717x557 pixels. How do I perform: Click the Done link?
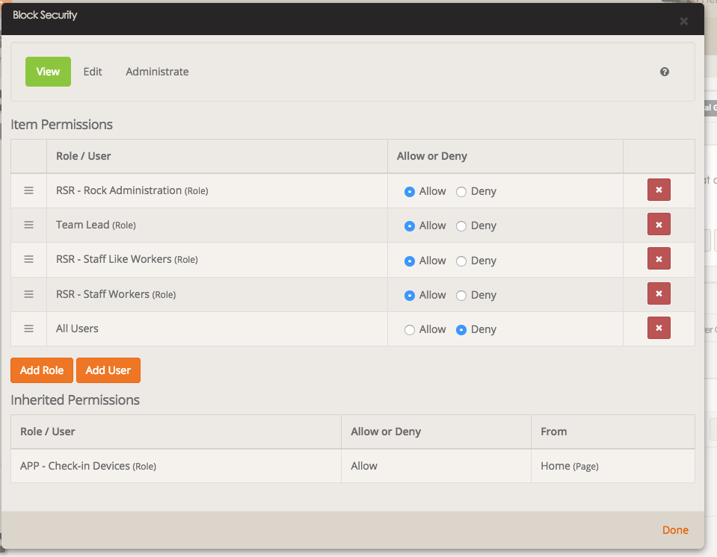click(675, 530)
